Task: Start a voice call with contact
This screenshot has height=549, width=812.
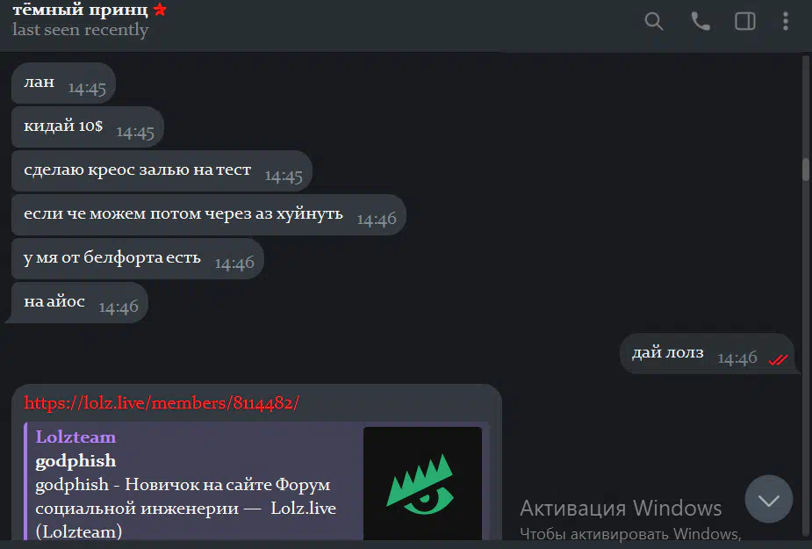Action: 701,21
